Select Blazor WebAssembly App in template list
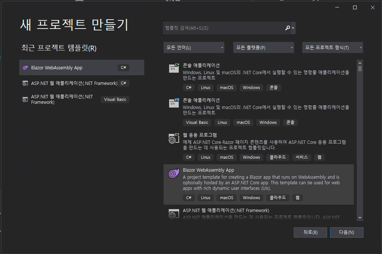Screen dimensions: 382x254 (x=259, y=184)
